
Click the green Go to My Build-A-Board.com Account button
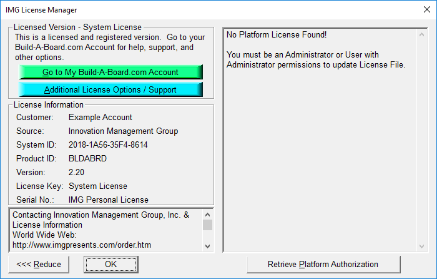pos(110,72)
